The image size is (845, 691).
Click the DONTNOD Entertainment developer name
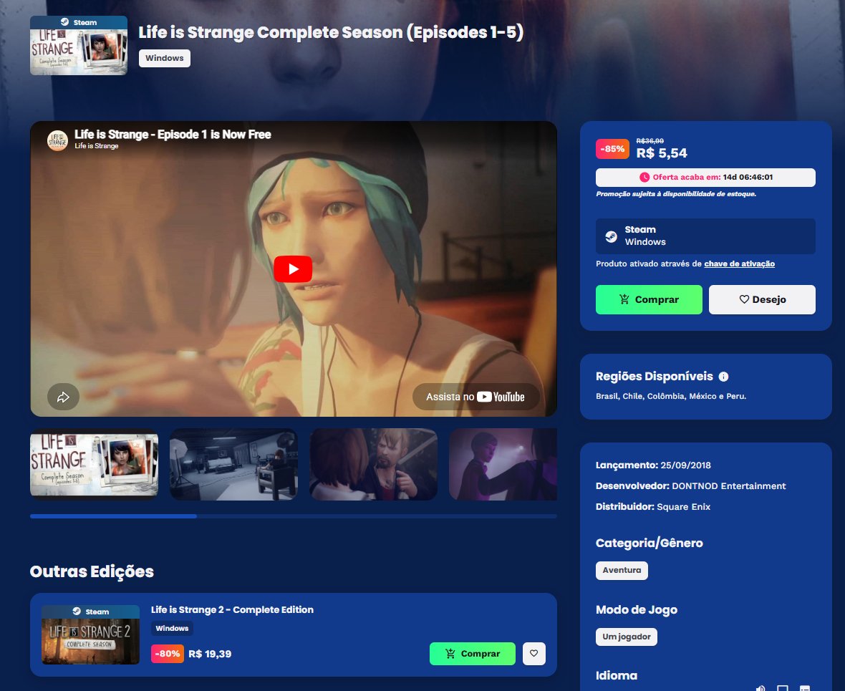[729, 486]
